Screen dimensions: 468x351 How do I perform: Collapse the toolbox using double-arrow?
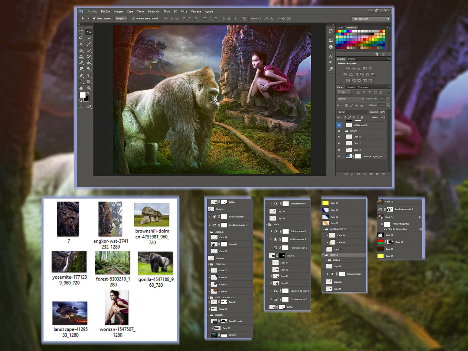79,24
